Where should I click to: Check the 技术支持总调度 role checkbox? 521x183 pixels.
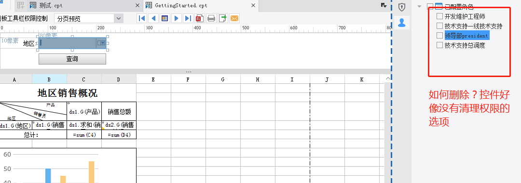pos(439,45)
